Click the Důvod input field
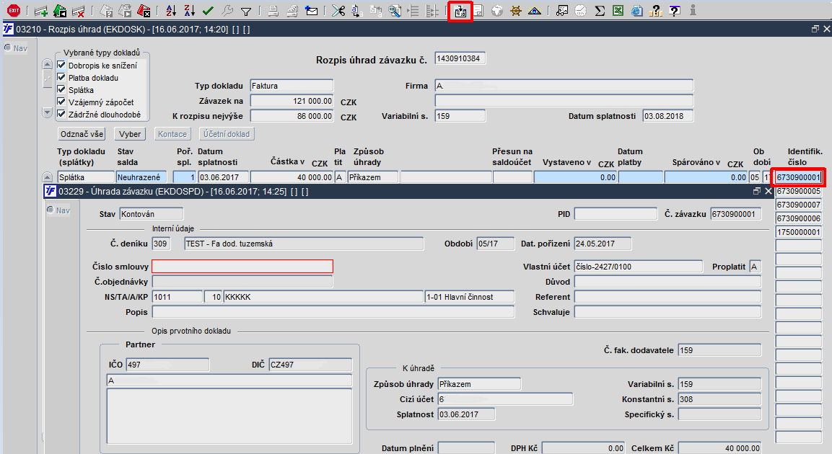Image resolution: width=832 pixels, height=454 pixels. (667, 281)
